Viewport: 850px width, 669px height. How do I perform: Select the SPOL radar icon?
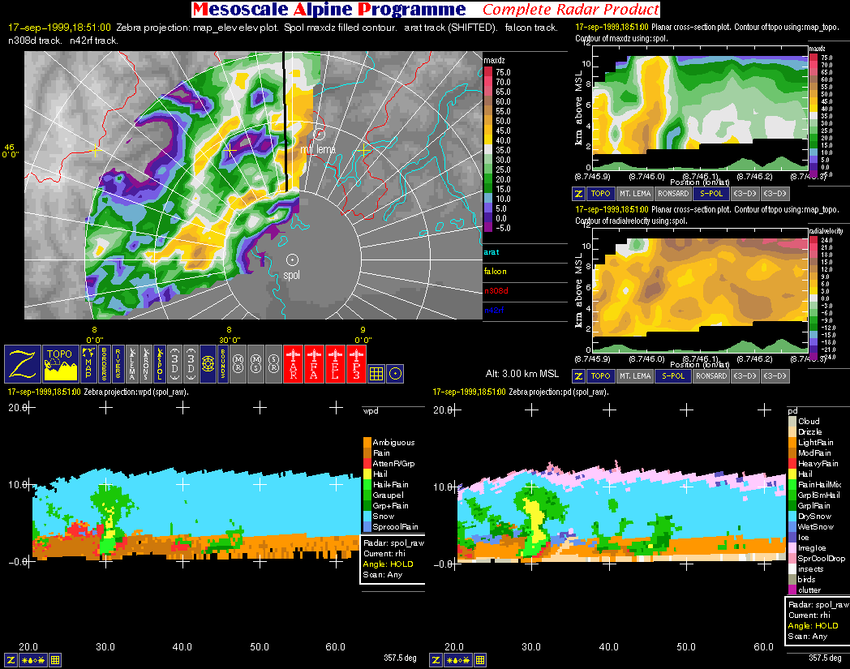click(160, 364)
